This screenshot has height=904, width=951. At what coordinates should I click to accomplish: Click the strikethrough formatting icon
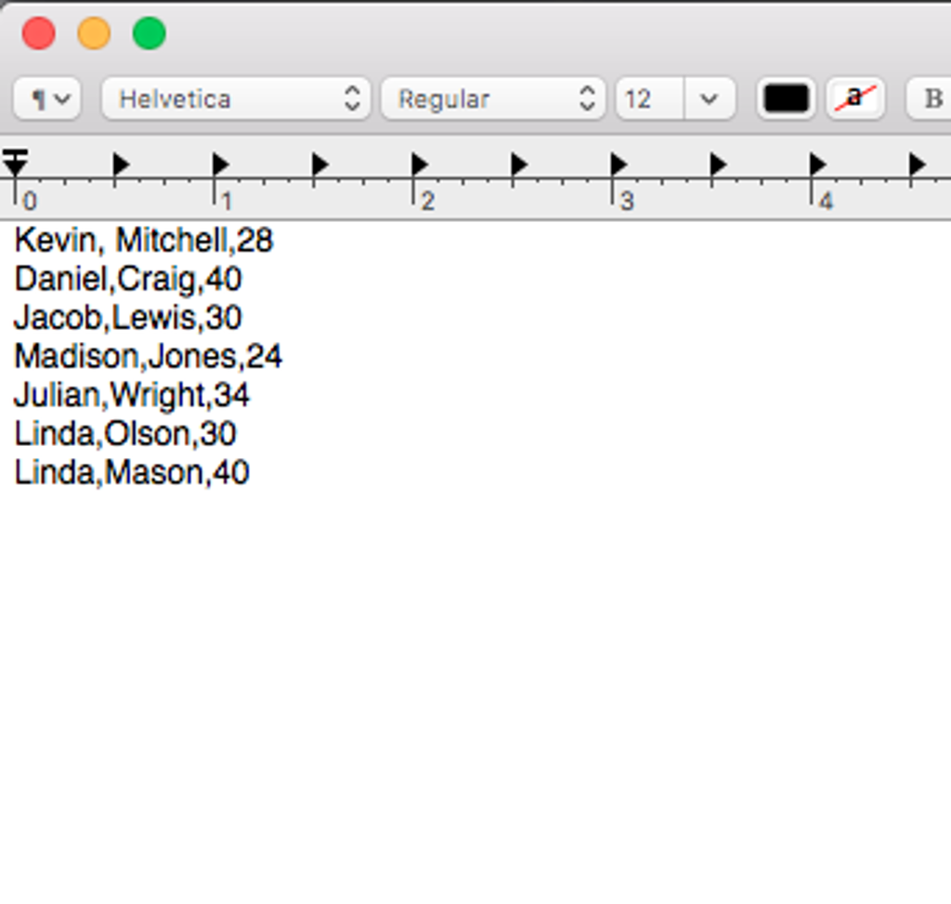853,98
